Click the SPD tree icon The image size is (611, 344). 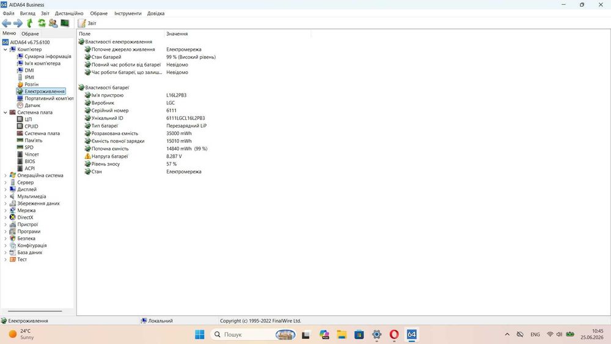click(x=20, y=148)
